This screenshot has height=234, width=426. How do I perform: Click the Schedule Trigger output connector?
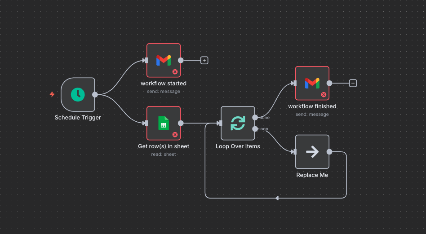point(95,94)
